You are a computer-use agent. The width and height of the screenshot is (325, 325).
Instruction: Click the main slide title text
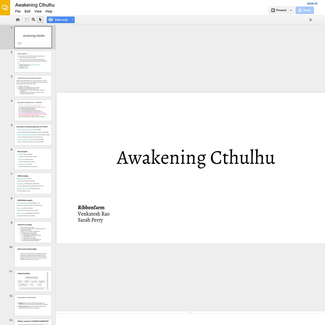pos(196,158)
